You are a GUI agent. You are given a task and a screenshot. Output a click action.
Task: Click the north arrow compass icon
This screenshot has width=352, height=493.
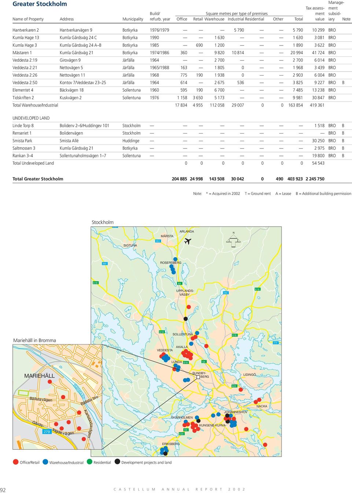(x=233, y=241)
